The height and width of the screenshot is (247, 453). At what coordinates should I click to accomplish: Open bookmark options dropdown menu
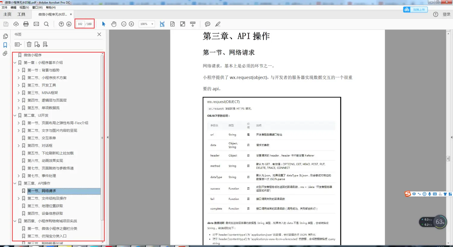(x=18, y=44)
